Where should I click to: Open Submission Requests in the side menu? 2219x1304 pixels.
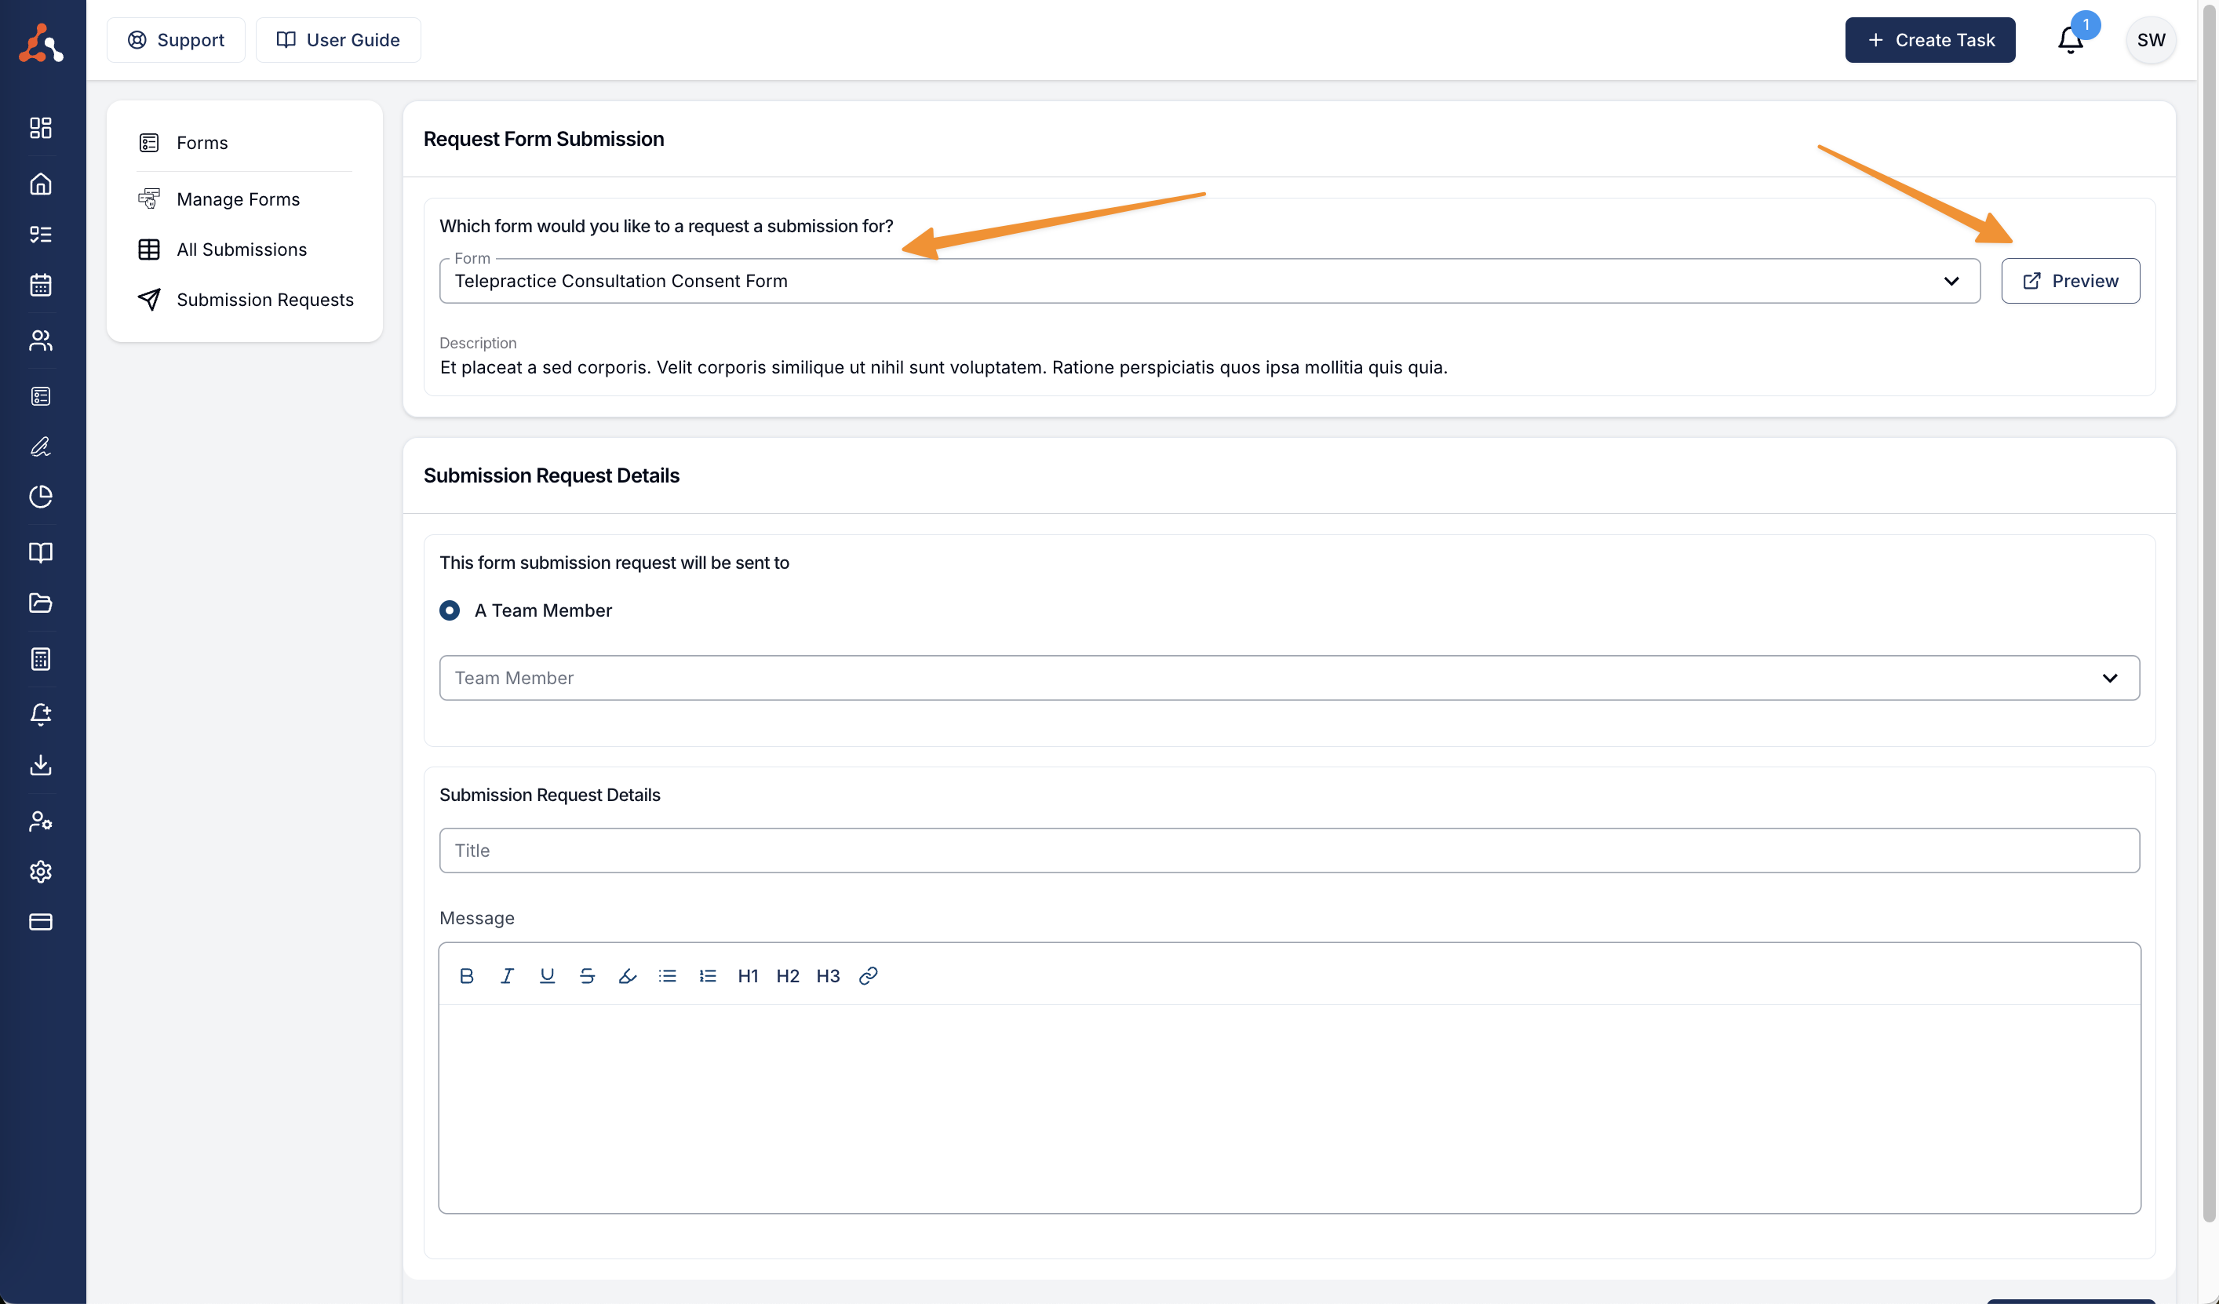click(x=245, y=300)
